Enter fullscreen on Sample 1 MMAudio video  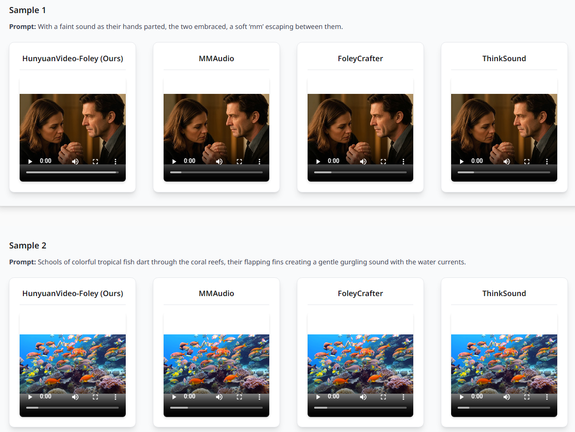pyautogui.click(x=239, y=161)
